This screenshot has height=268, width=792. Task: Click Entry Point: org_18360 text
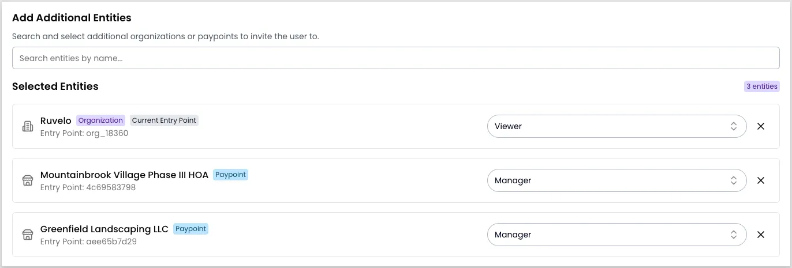tap(84, 133)
